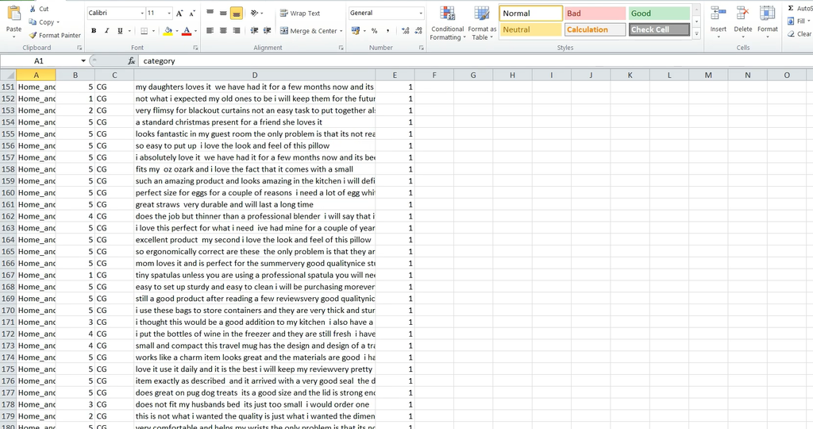The height and width of the screenshot is (429, 813).
Task: Activate the Format Painter brush
Action: tap(55, 35)
